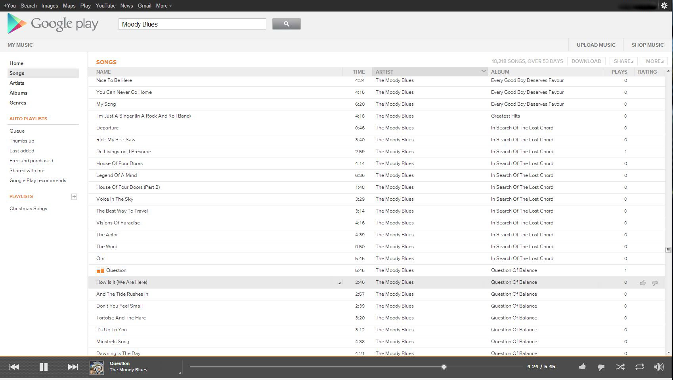Open Genres in the sidebar

[18, 103]
